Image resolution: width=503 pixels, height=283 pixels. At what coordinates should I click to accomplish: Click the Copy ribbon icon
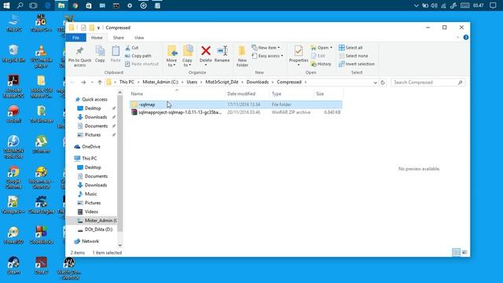[x=100, y=54]
